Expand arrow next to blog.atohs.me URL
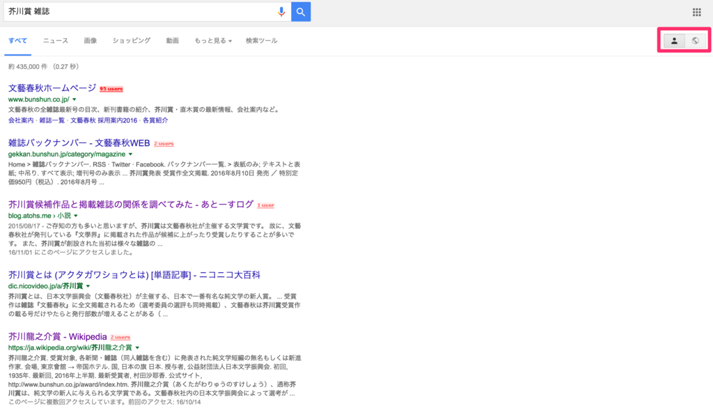The height and width of the screenshot is (417, 713). [x=76, y=216]
